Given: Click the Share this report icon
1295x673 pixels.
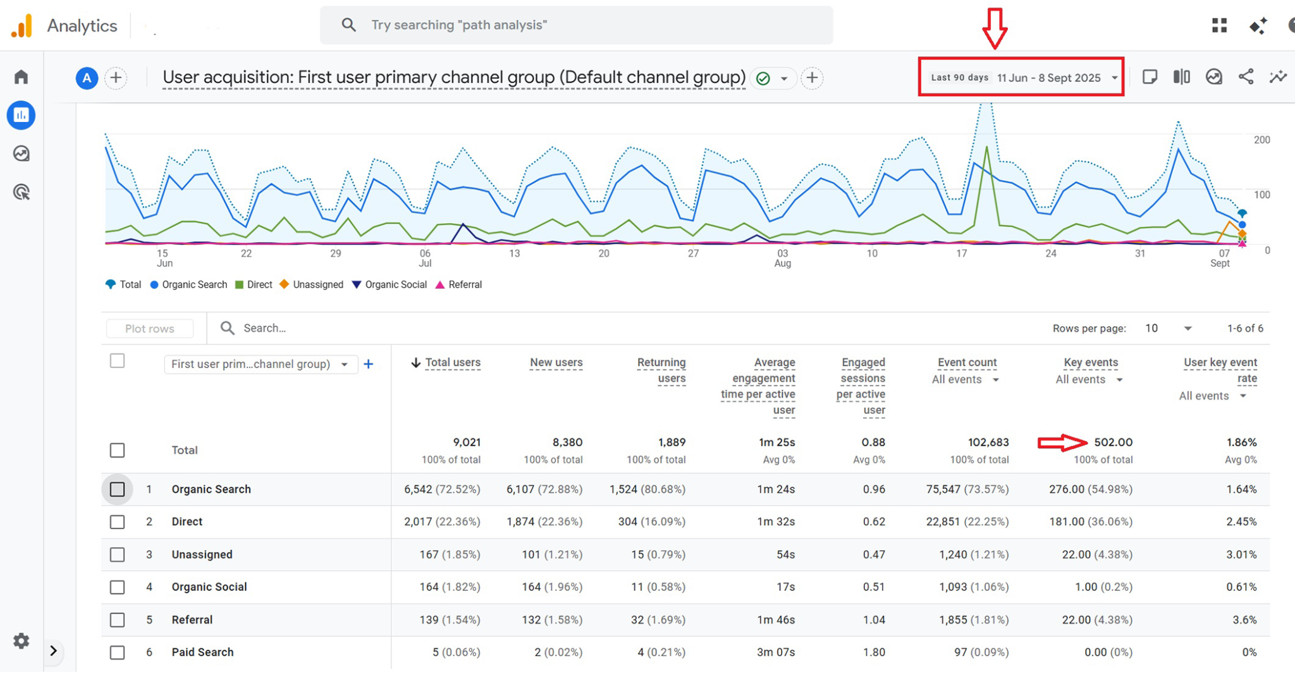Looking at the screenshot, I should pos(1246,77).
